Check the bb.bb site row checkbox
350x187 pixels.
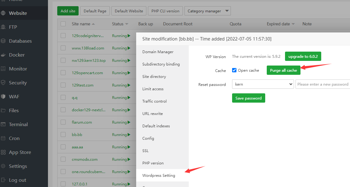(x=63, y=134)
